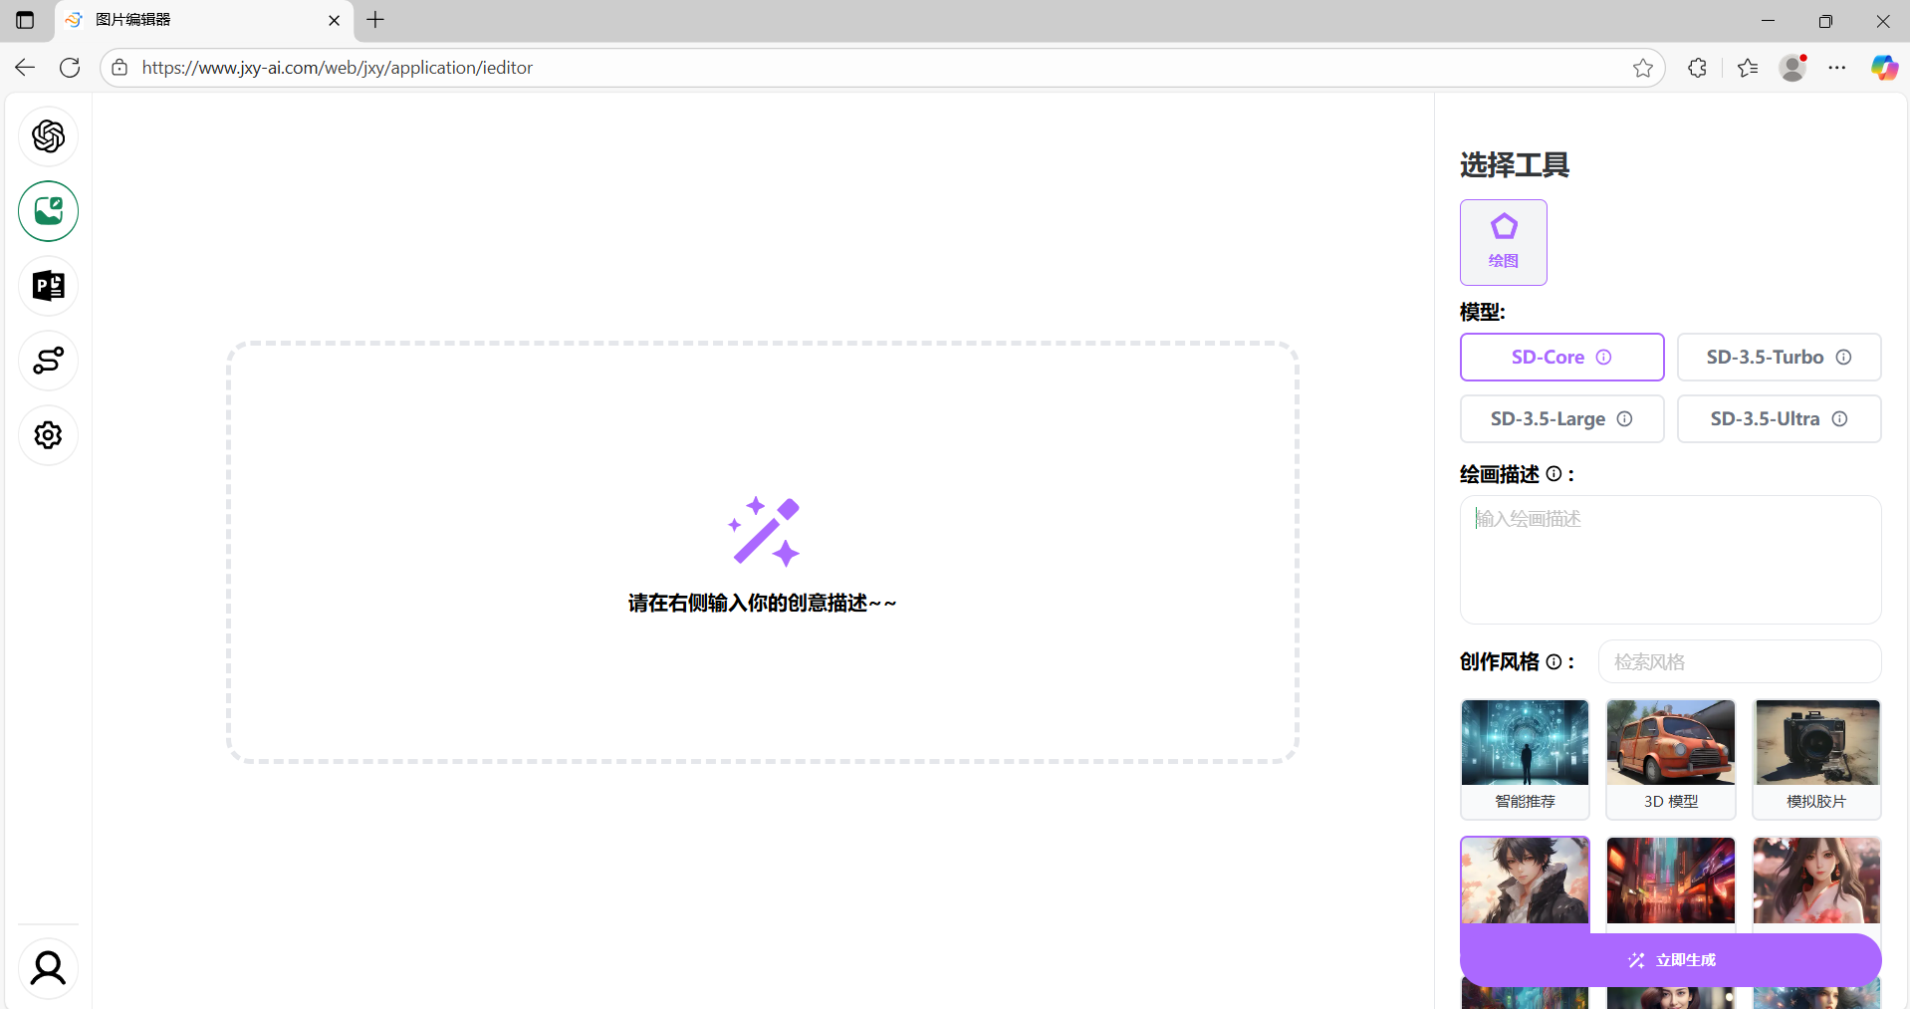Choose the girl in kimono style thumbnail
The width and height of the screenshot is (1910, 1009).
tap(1816, 881)
